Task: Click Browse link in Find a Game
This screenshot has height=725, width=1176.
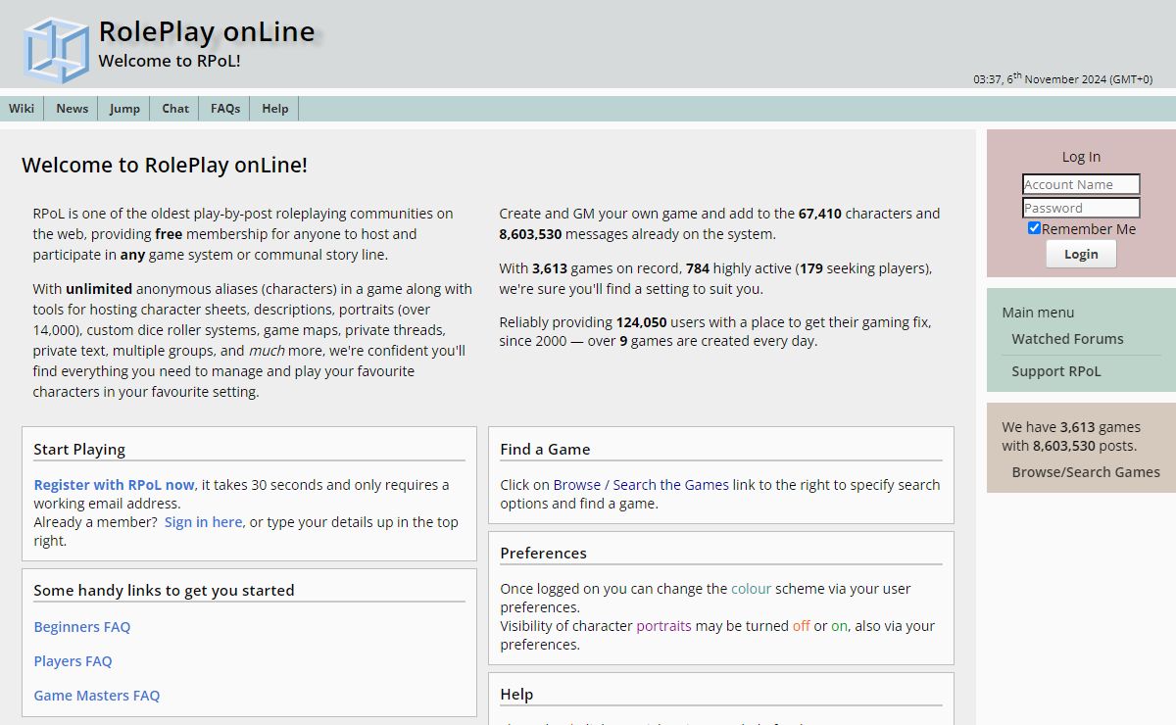Action: [577, 485]
